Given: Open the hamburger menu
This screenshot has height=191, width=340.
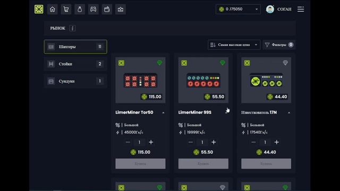Looking at the screenshot, I should pyautogui.click(x=301, y=10).
